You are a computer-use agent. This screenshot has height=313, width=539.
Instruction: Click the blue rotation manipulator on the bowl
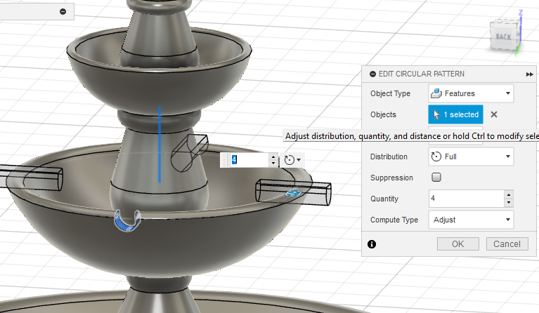point(127,221)
